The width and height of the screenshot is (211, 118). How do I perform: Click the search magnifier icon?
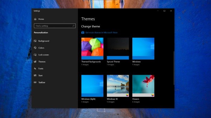(74, 26)
